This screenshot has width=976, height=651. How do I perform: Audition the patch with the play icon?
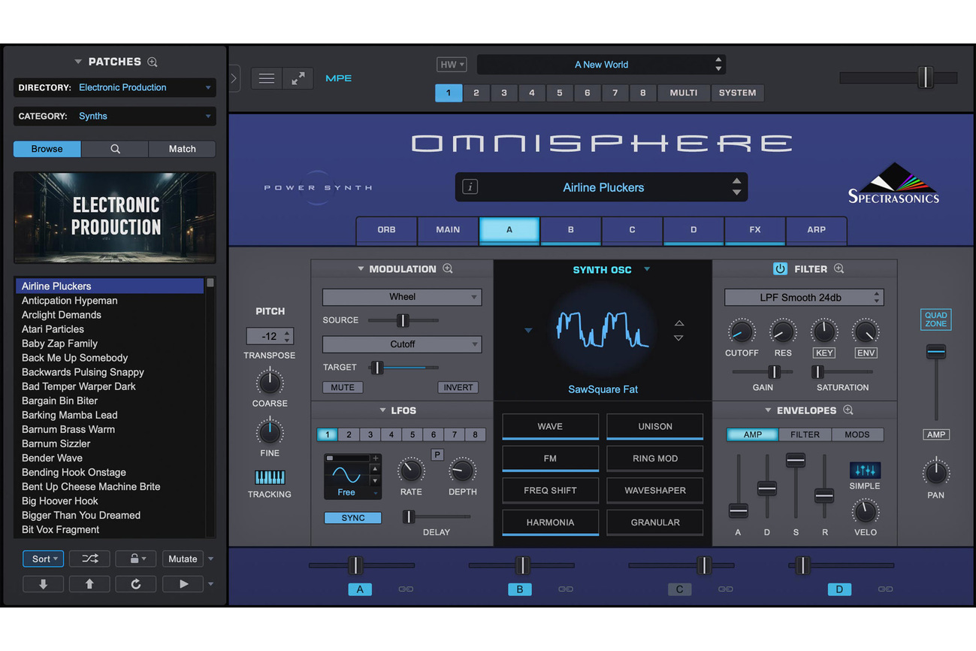pyautogui.click(x=182, y=583)
